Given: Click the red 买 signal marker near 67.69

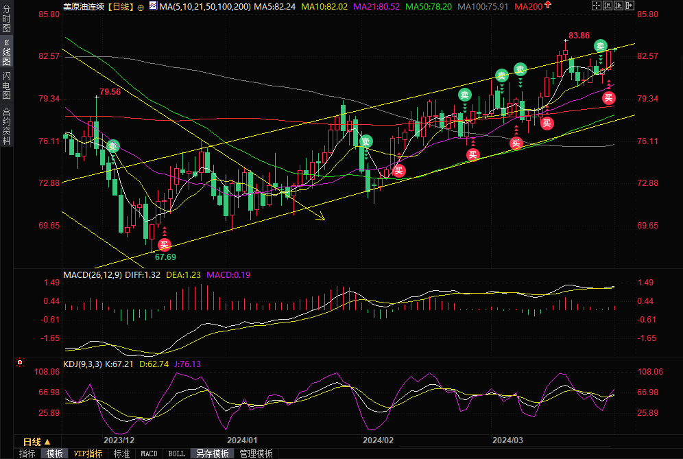Looking at the screenshot, I should click(x=164, y=244).
